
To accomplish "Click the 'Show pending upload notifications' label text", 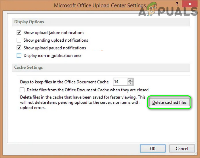I will (56, 40).
